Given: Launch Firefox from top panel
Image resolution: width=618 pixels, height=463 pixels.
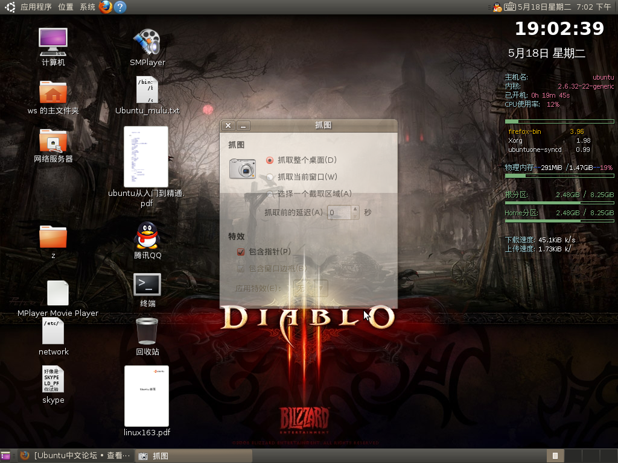Looking at the screenshot, I should click(106, 7).
